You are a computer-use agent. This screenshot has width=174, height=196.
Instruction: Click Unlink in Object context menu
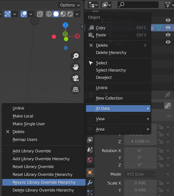coord(118,88)
